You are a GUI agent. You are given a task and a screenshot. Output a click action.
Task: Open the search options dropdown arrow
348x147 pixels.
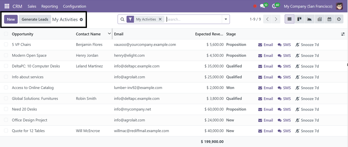coord(226,19)
